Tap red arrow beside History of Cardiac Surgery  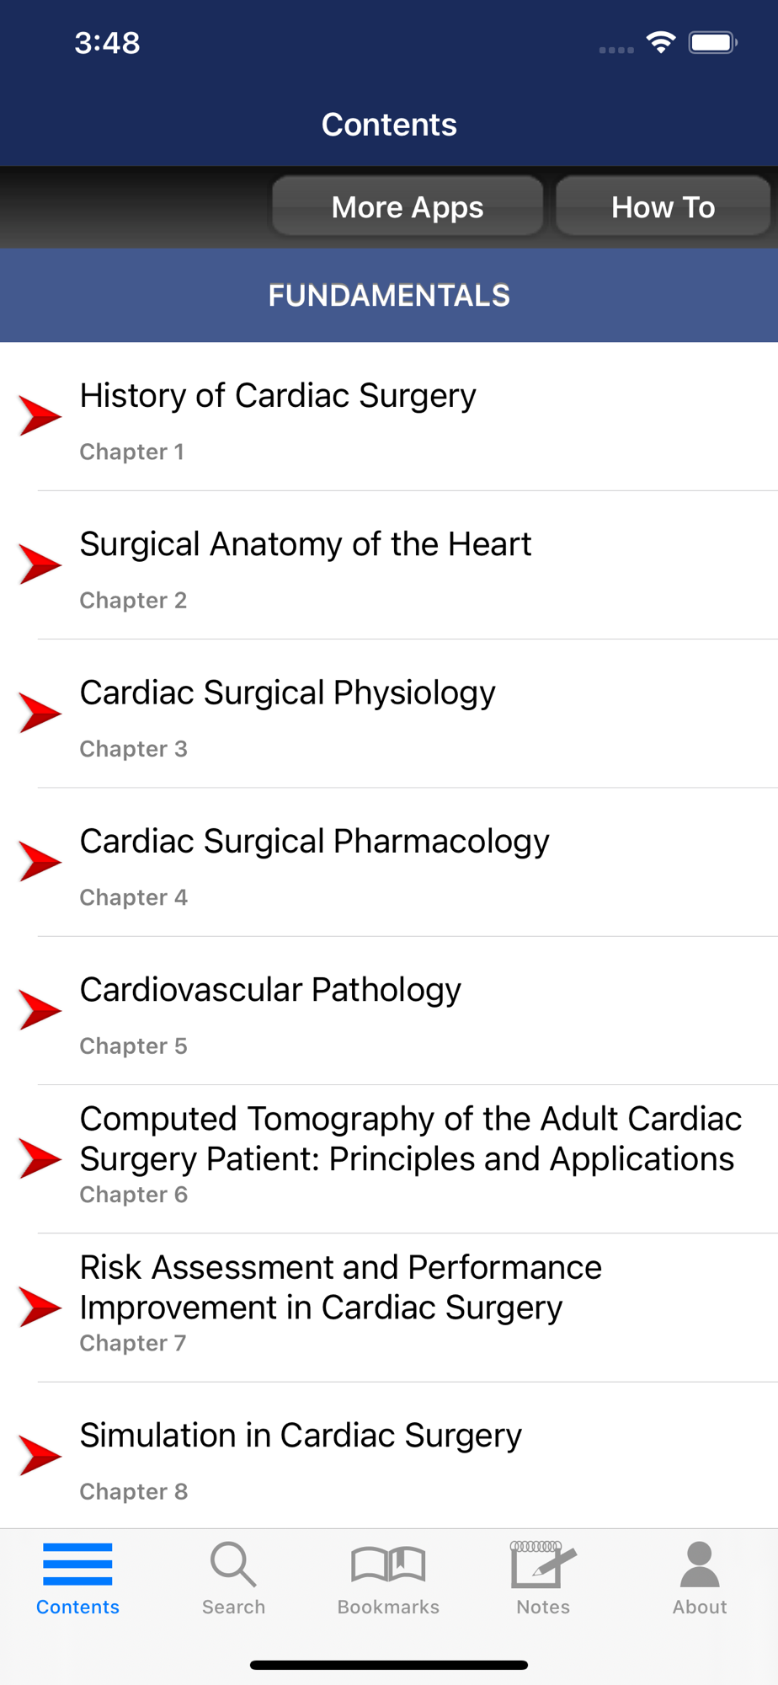point(40,415)
